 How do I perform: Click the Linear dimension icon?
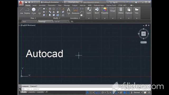point(81,9)
